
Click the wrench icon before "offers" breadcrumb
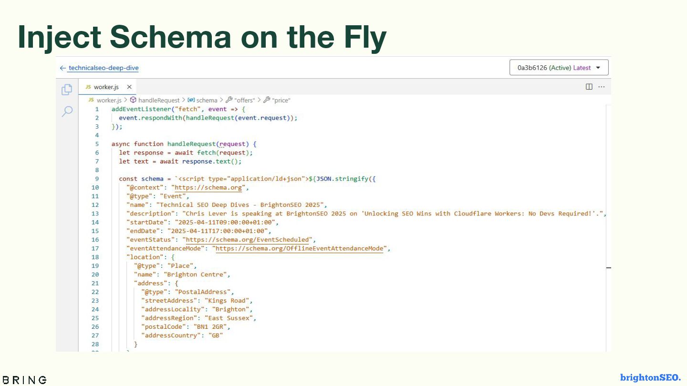pos(229,100)
